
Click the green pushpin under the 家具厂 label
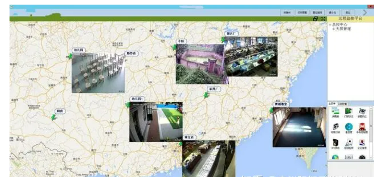206,95
